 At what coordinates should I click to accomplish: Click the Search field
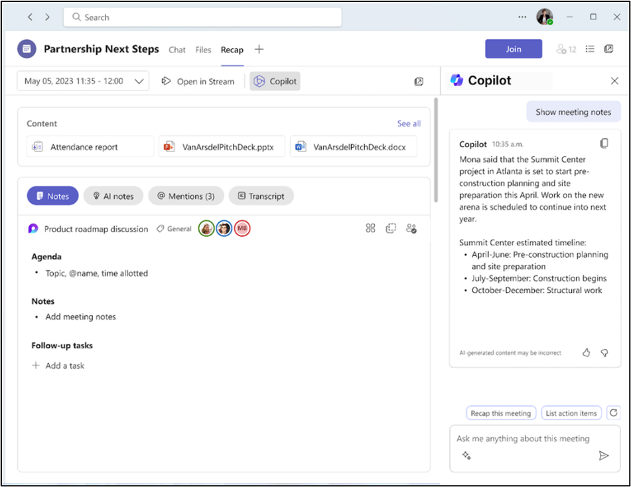(x=202, y=17)
